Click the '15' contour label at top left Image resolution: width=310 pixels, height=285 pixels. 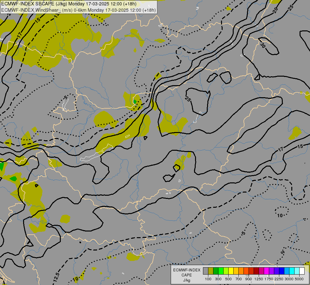(38, 20)
